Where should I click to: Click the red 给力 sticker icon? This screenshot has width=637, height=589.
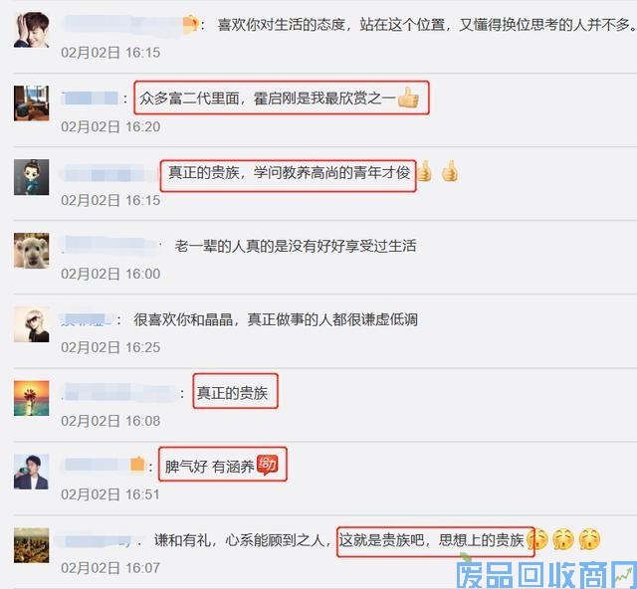[x=268, y=465]
